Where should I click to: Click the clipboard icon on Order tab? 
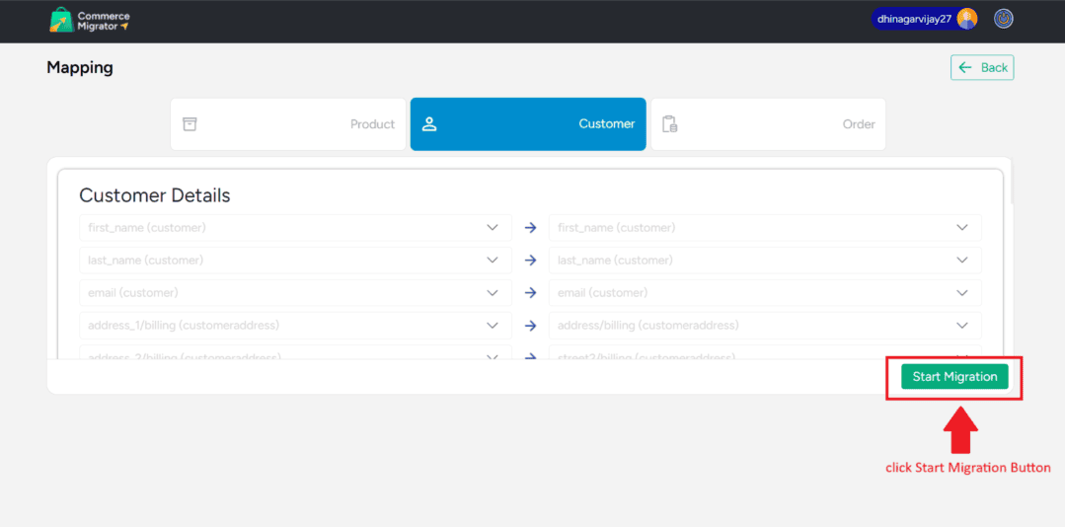point(669,124)
